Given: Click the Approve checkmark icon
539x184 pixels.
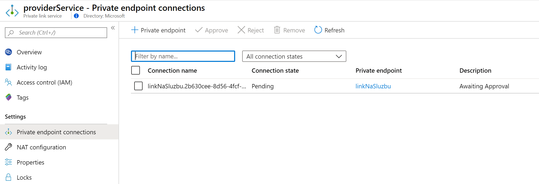Looking at the screenshot, I should point(199,30).
